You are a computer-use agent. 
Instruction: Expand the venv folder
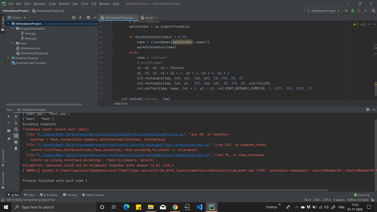[13, 43]
